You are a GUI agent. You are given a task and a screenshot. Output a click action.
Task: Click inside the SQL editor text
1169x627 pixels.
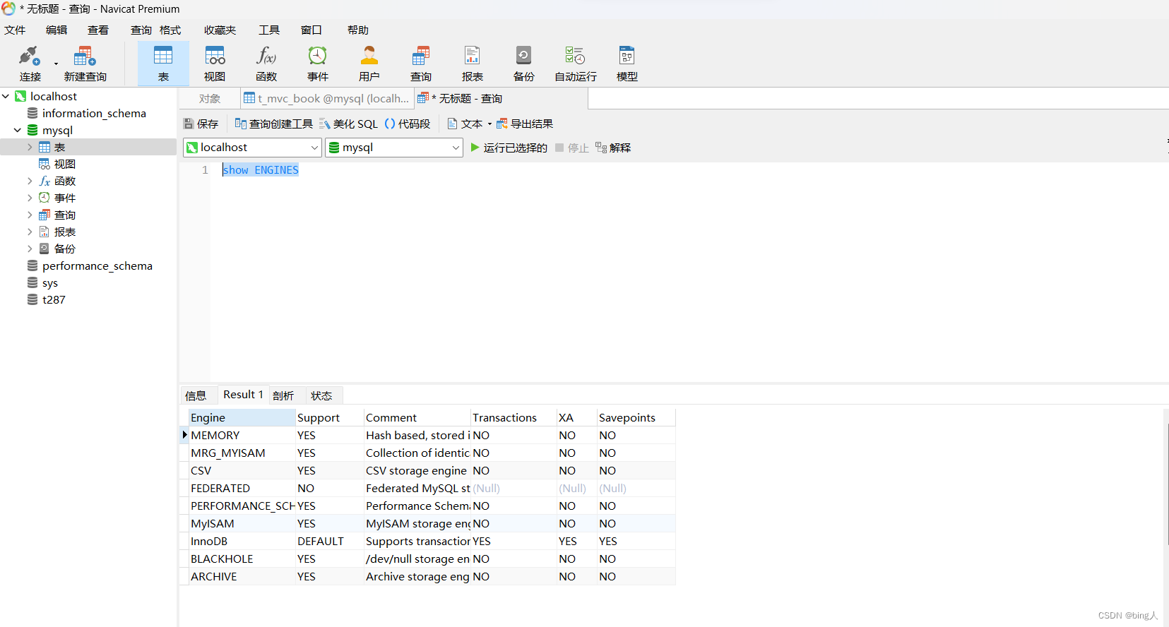point(261,170)
